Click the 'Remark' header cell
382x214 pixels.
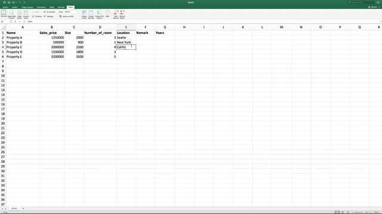[146, 33]
